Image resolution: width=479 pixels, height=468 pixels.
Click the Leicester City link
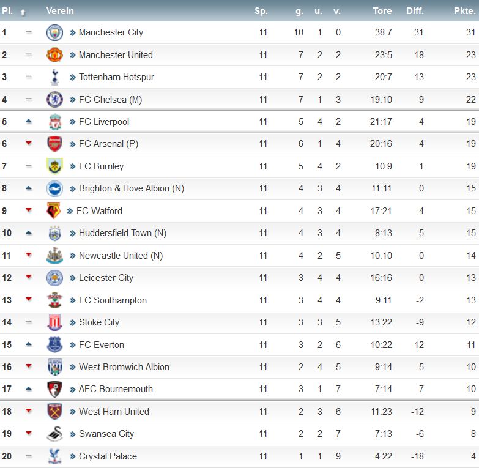tap(106, 278)
